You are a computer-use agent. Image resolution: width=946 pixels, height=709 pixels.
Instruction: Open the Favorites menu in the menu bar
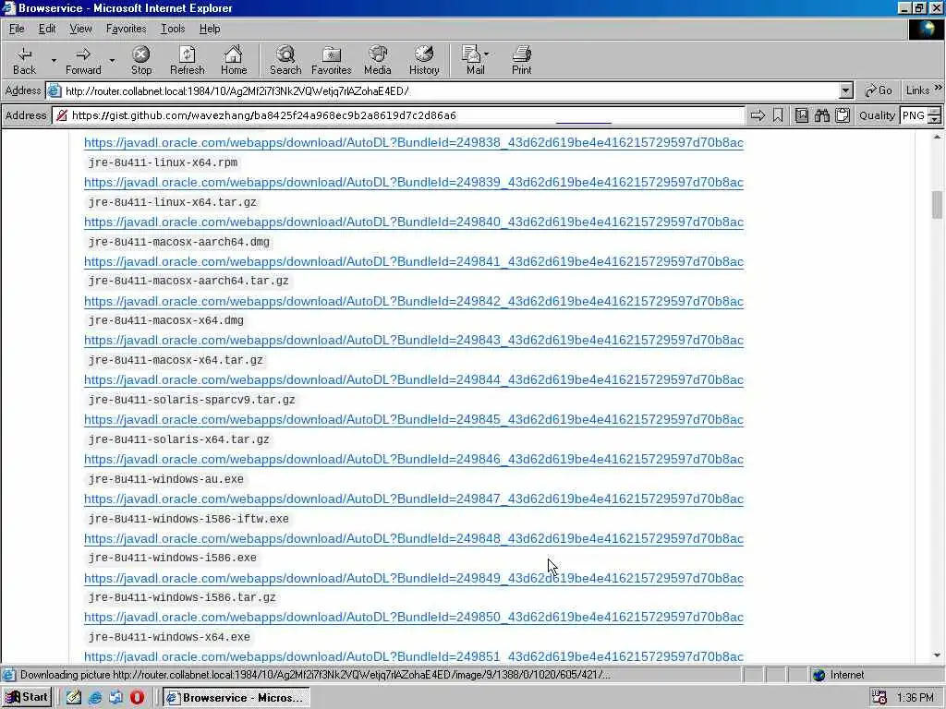tap(126, 29)
